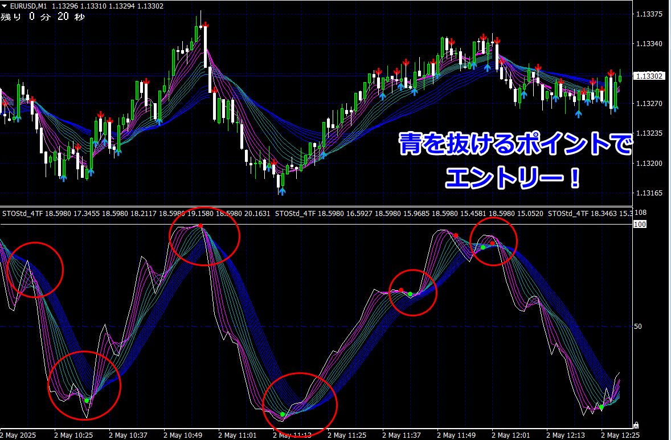Click the oscillator scale value 108

point(640,213)
